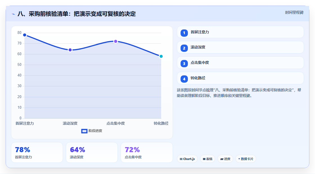Image resolution: width=315 pixels, height=174 pixels.
Task: Click the 进度 tag chip
Action: 225,159
